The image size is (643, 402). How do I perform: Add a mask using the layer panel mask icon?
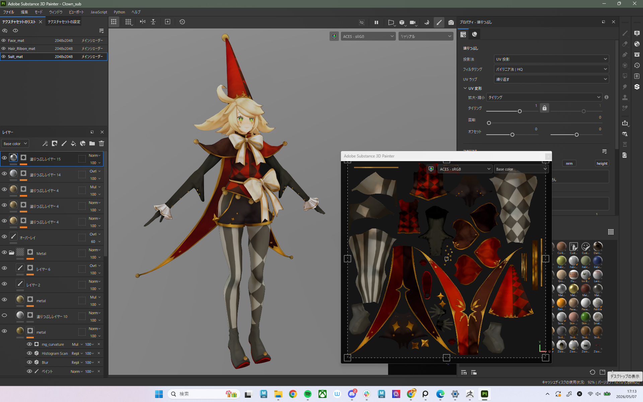[x=55, y=143]
